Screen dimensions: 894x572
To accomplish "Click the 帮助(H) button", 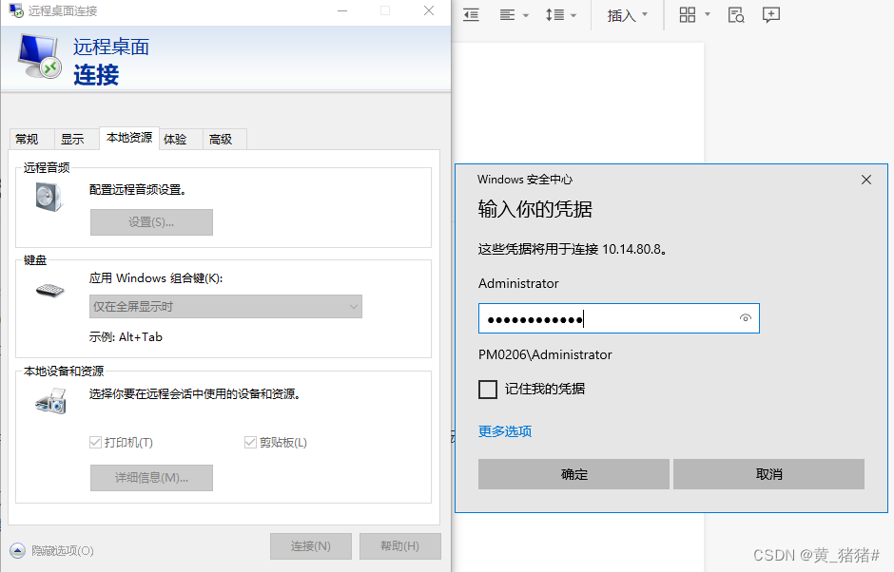I will pos(399,546).
